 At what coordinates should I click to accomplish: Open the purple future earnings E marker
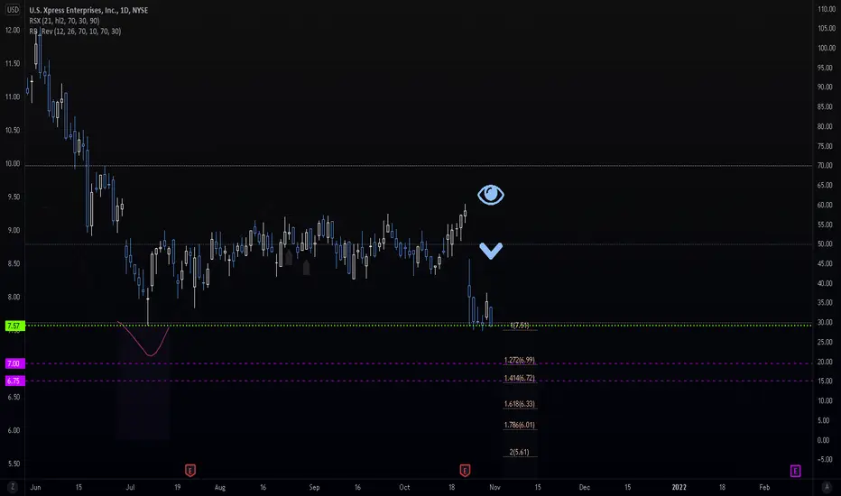[795, 471]
